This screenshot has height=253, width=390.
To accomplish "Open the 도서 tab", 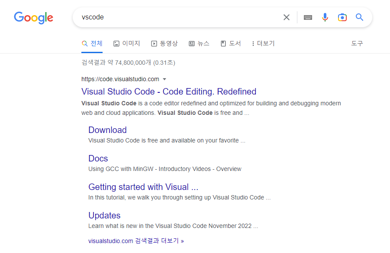I will point(231,44).
